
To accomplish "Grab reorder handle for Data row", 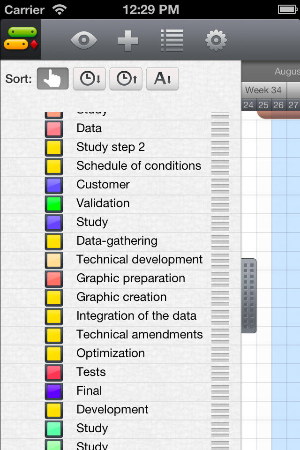I will (220, 128).
